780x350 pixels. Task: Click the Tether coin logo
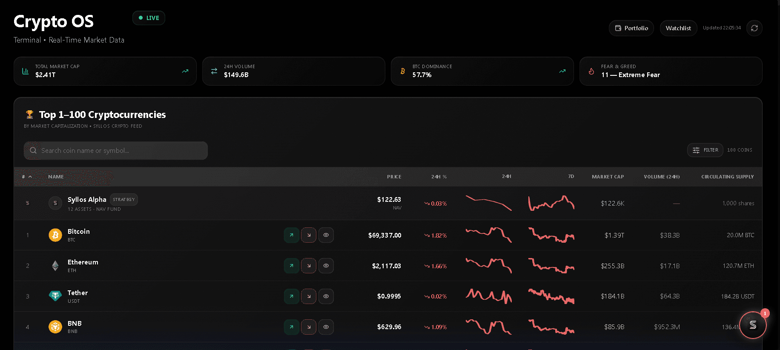[x=55, y=296]
